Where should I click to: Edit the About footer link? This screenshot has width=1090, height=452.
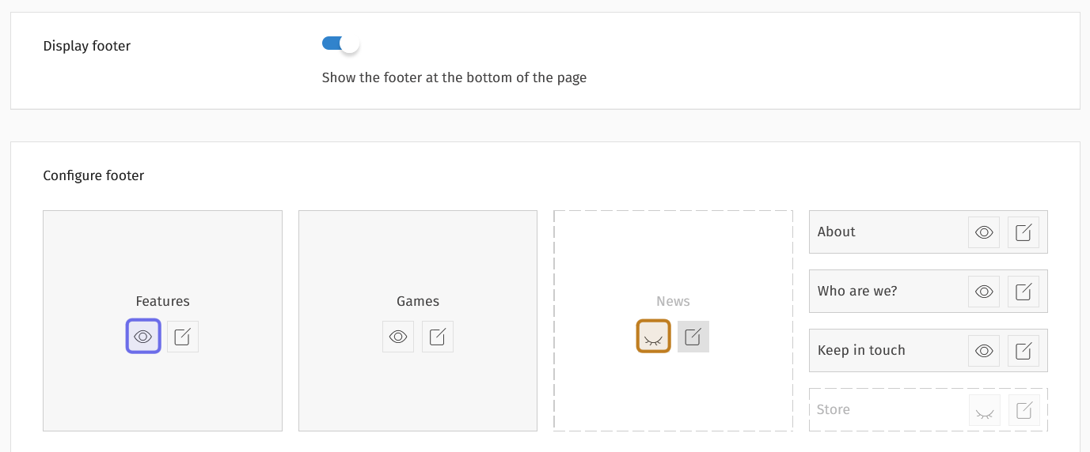coord(1024,232)
